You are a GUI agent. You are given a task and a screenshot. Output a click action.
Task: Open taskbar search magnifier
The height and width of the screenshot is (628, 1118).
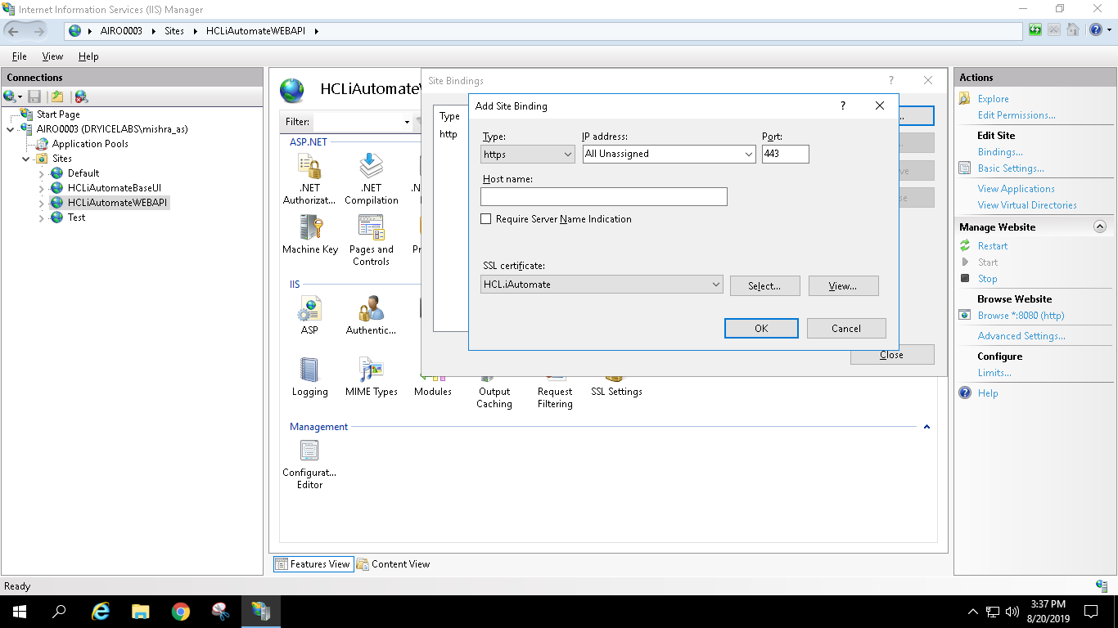coord(59,611)
